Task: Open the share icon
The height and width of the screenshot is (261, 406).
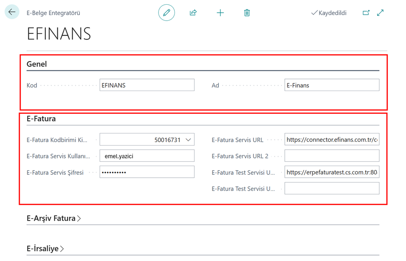Action: (193, 13)
